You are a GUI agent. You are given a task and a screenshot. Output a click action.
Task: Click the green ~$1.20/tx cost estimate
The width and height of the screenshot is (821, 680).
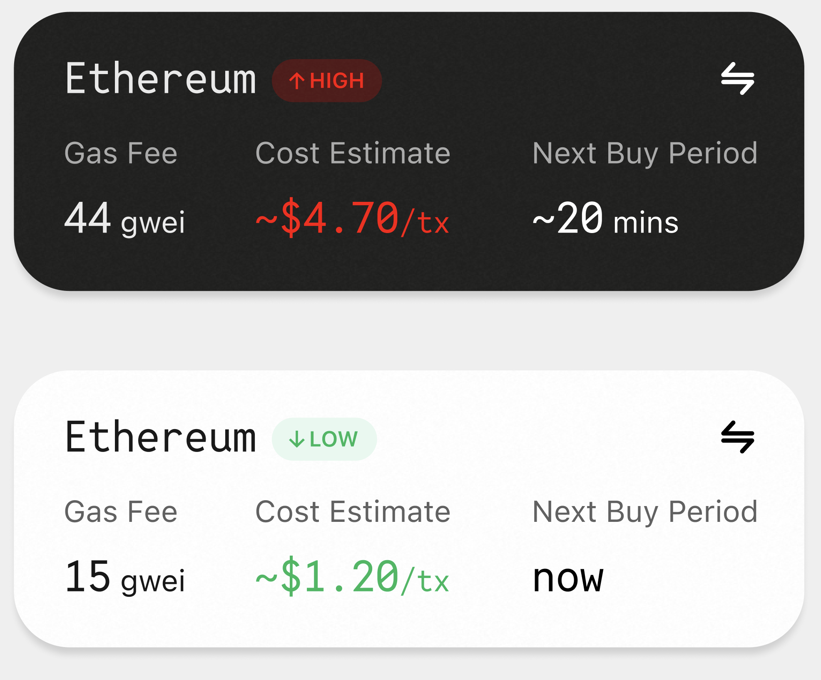352,578
